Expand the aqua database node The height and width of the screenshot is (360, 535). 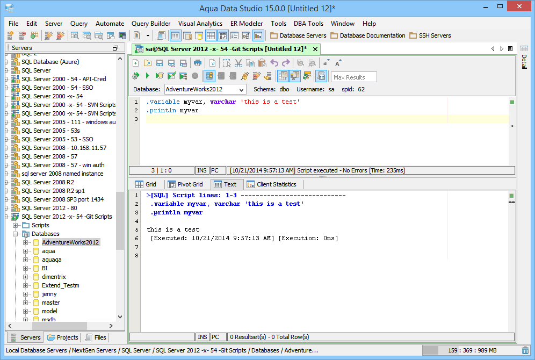(26, 251)
